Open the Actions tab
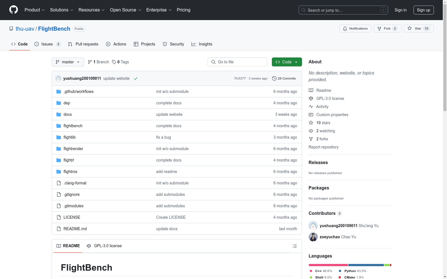The image size is (447, 279). pos(116,44)
